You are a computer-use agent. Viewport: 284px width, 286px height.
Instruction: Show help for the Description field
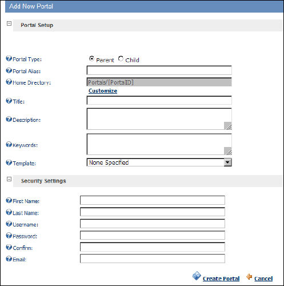9,120
